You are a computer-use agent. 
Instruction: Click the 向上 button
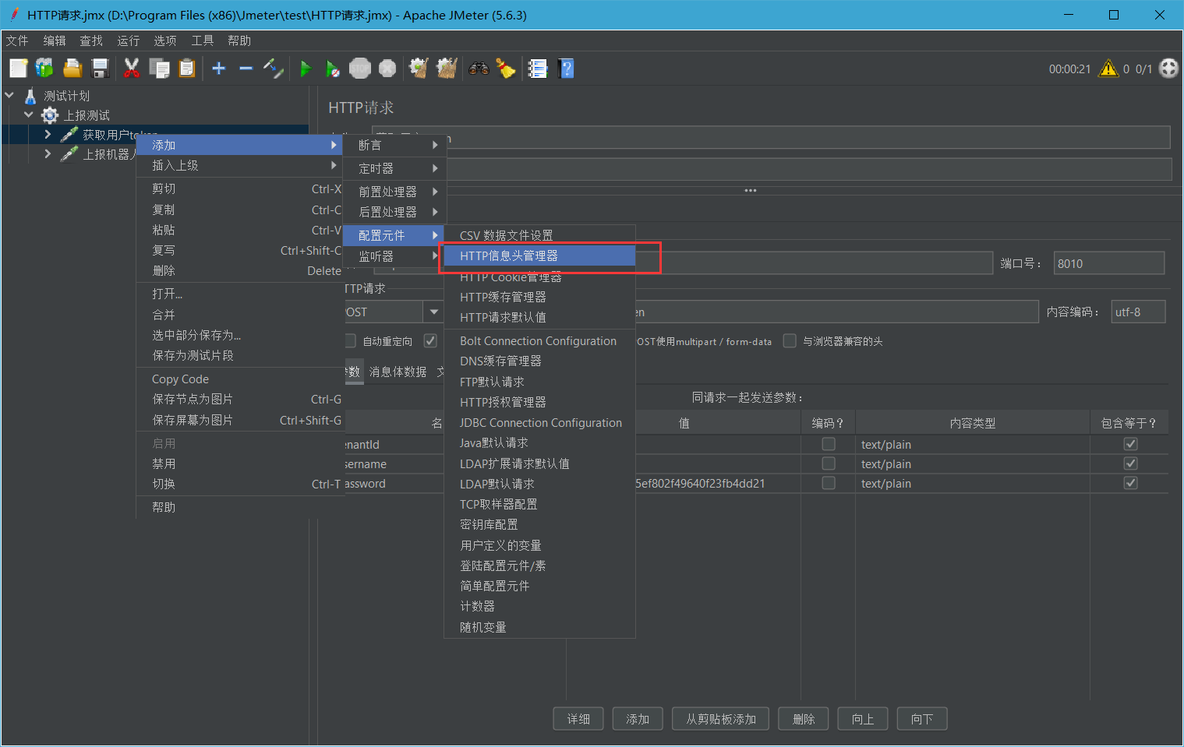pos(863,719)
